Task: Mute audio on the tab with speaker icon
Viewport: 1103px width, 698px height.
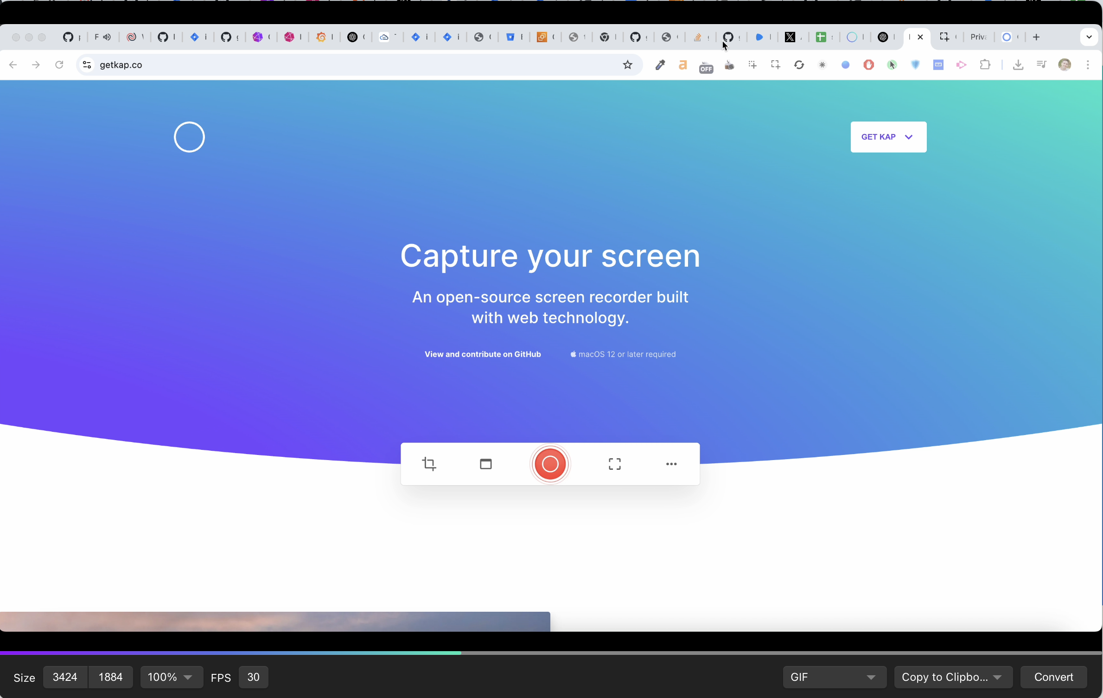Action: click(107, 37)
